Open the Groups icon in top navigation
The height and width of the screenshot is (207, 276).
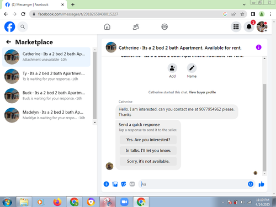[x=164, y=27]
